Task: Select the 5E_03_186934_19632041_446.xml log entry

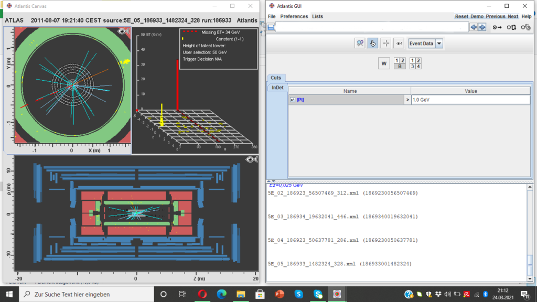Action: (343, 217)
